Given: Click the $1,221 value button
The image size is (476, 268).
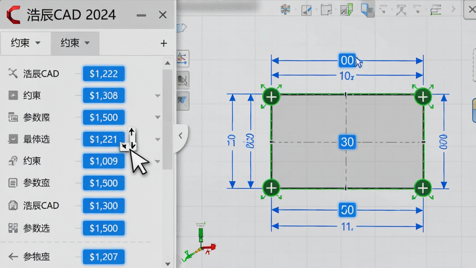Looking at the screenshot, I should coord(104,139).
